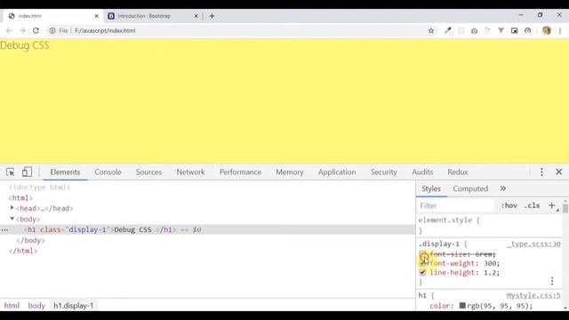569x320 pixels.
Task: Click the picture-in-picture extension icon
Action: 514,31
